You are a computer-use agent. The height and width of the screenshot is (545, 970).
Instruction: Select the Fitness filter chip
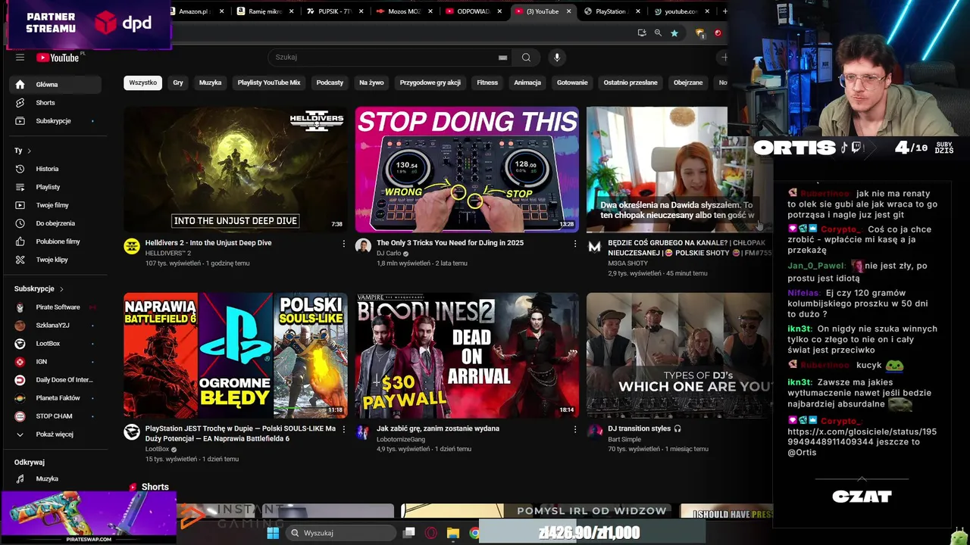pos(487,83)
